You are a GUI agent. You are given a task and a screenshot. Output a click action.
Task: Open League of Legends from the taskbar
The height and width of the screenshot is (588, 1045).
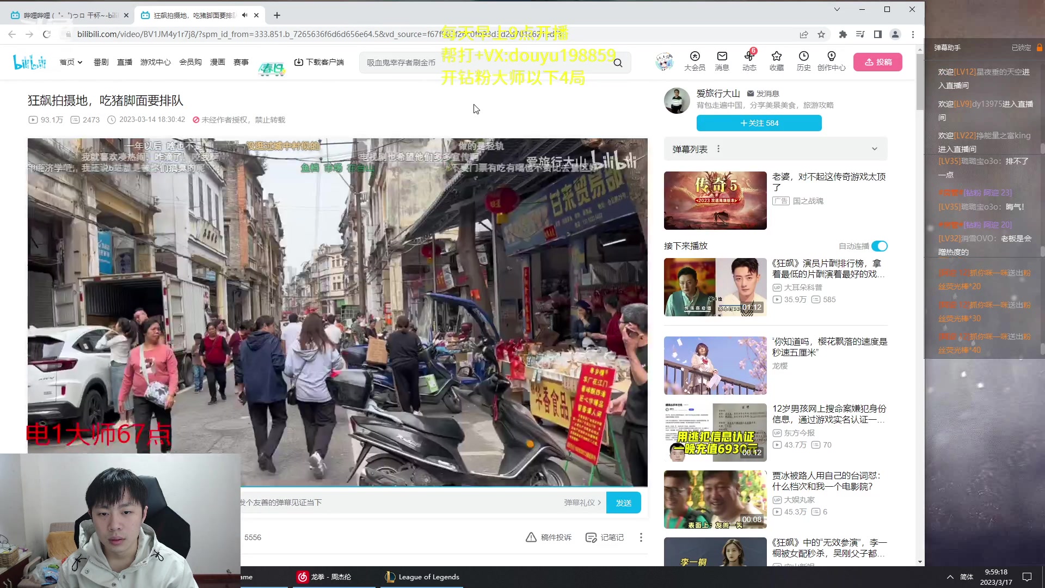pos(422,577)
